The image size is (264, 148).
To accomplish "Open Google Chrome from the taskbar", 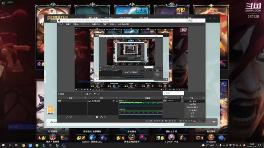I will 23,145.
